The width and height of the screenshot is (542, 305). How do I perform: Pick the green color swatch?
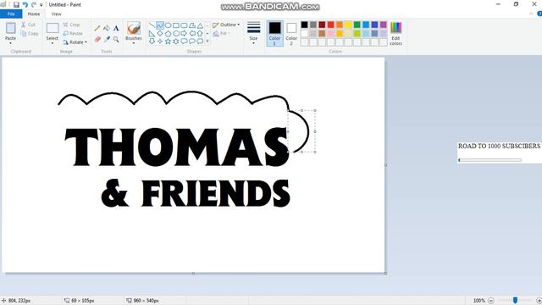point(357,25)
